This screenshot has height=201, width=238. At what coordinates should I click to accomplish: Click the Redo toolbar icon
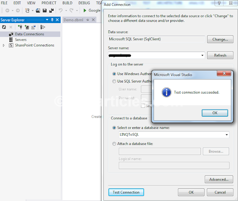coord(71,10)
